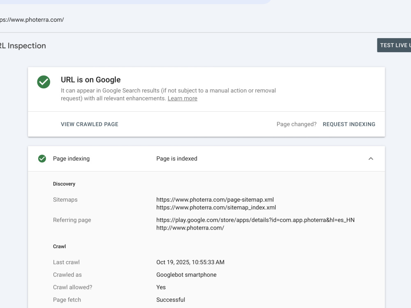This screenshot has height=308, width=411.
Task: Click the http://www.photerra.com/ referring page
Action: 190,228
